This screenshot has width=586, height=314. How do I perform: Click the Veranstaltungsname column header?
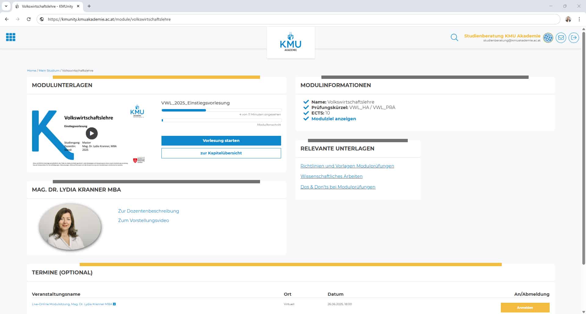coord(56,294)
